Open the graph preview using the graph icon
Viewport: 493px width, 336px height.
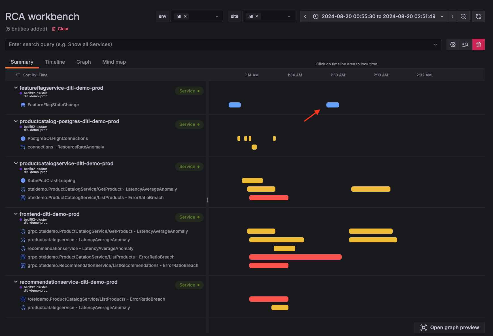[x=424, y=327]
